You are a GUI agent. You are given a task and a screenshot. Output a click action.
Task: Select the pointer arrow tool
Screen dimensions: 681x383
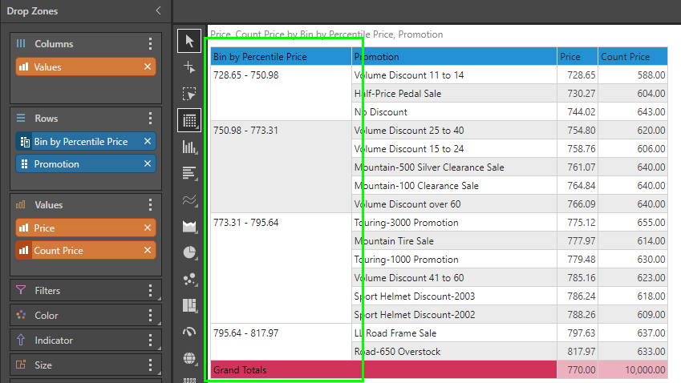coord(189,40)
